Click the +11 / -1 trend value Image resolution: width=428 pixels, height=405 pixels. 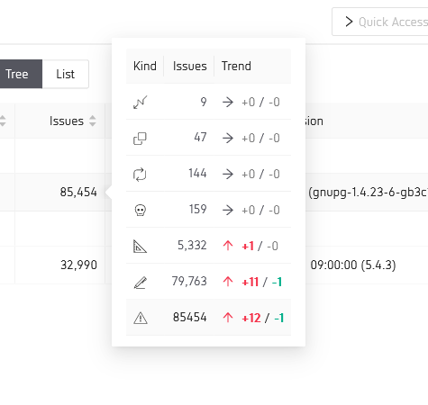click(262, 283)
